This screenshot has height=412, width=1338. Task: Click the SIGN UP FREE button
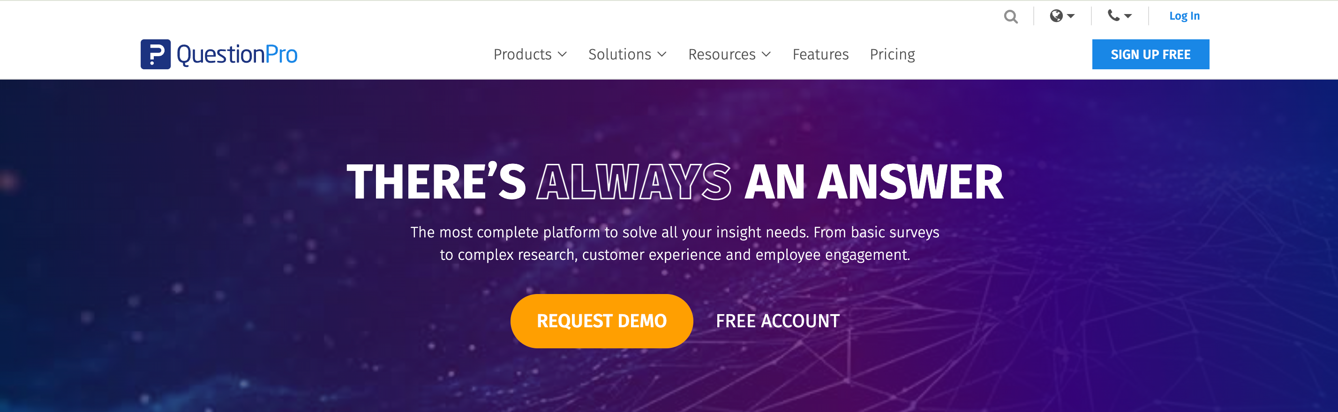pos(1150,54)
